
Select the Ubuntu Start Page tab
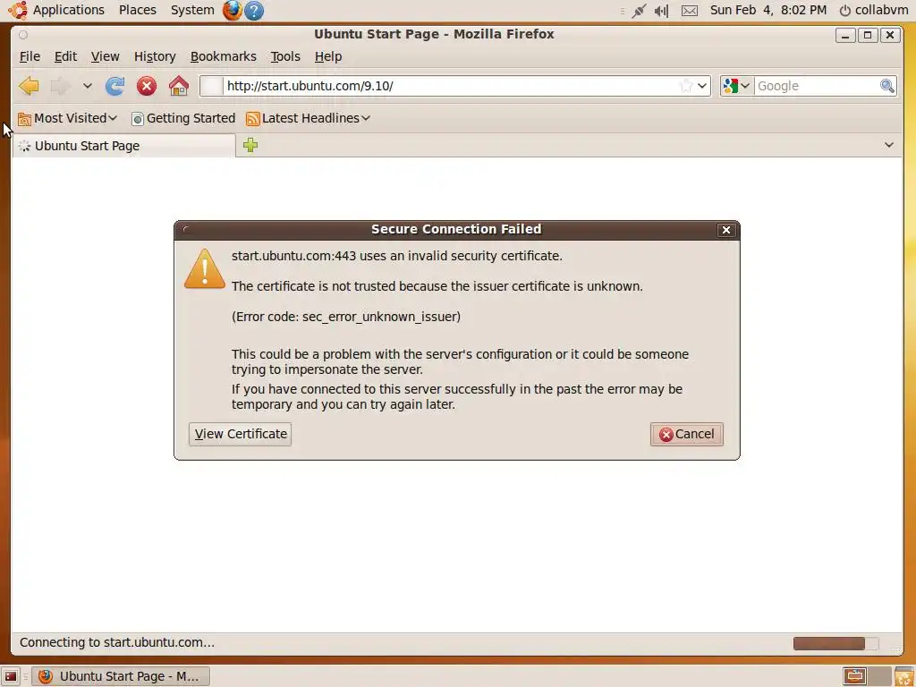(123, 146)
